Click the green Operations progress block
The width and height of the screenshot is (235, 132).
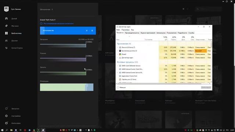(62, 87)
